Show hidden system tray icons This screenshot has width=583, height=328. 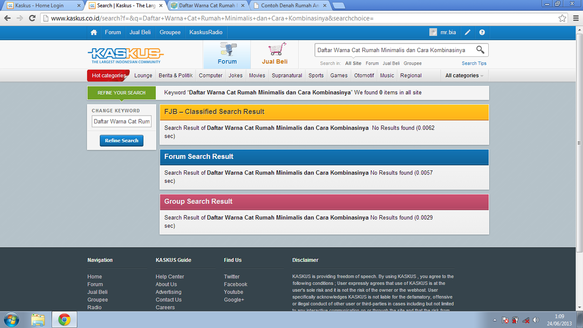click(494, 320)
